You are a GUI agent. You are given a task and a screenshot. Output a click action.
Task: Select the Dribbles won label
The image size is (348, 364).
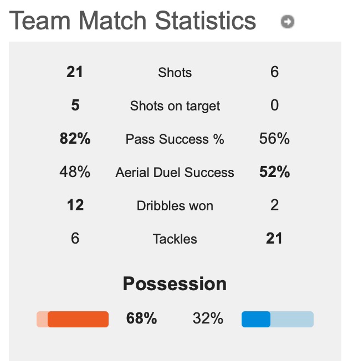(x=175, y=206)
